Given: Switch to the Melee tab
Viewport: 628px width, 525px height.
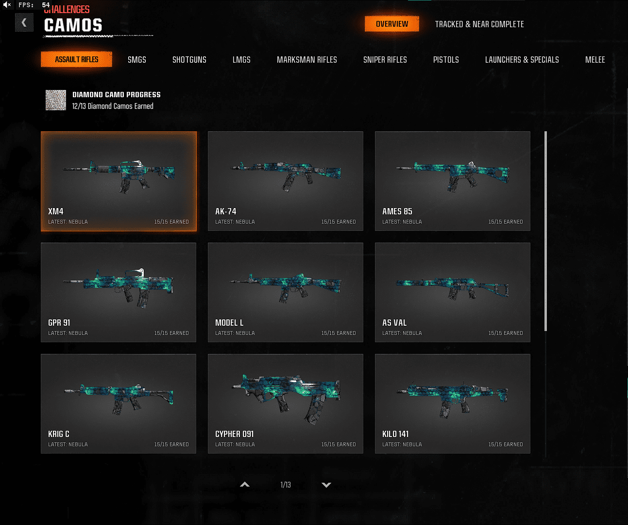Looking at the screenshot, I should click(x=594, y=60).
